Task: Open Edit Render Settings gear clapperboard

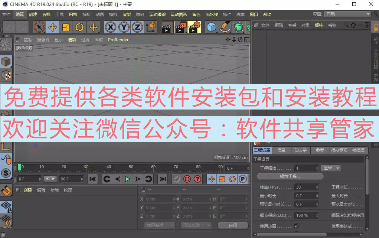Action: tap(194, 27)
